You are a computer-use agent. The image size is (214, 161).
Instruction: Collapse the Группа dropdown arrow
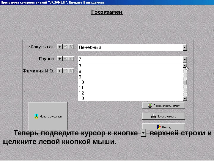185,60
